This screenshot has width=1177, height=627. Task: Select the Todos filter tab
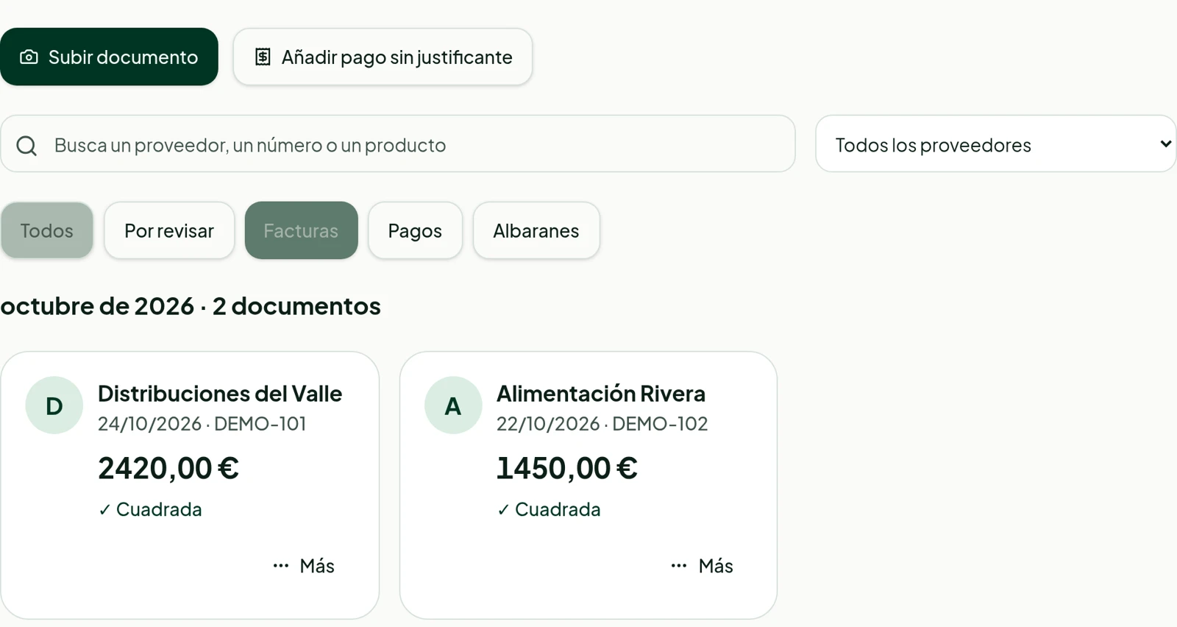point(47,231)
